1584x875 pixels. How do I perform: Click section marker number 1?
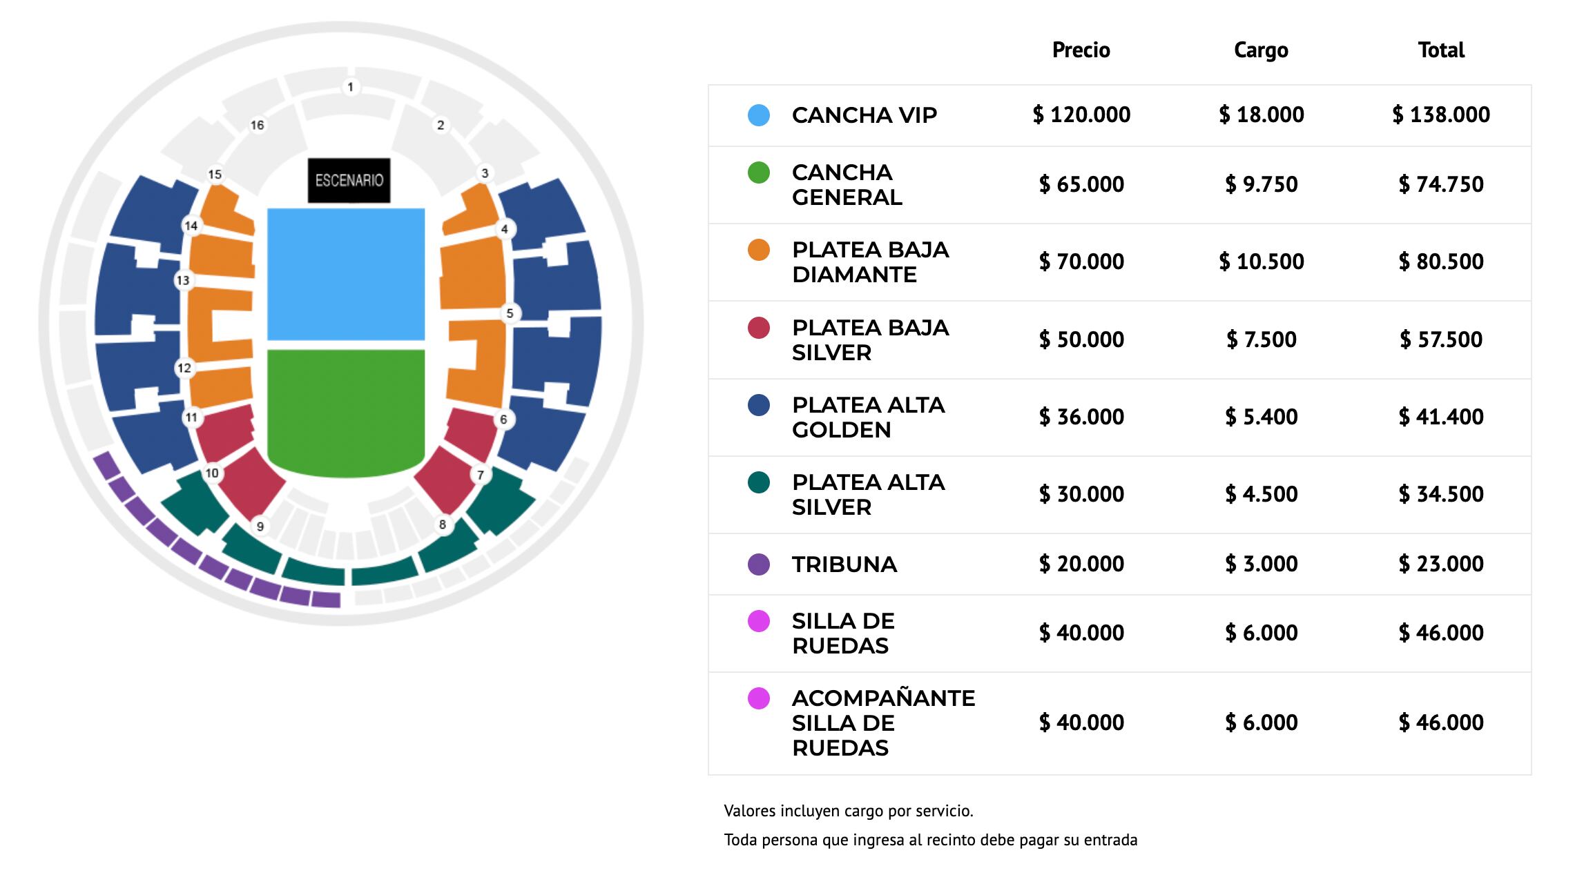(351, 87)
